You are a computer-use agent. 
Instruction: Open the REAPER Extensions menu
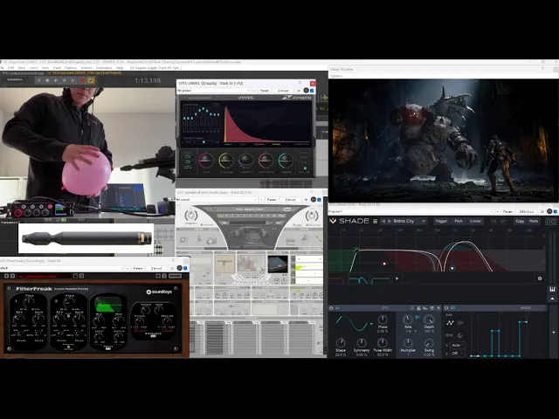[x=104, y=68]
